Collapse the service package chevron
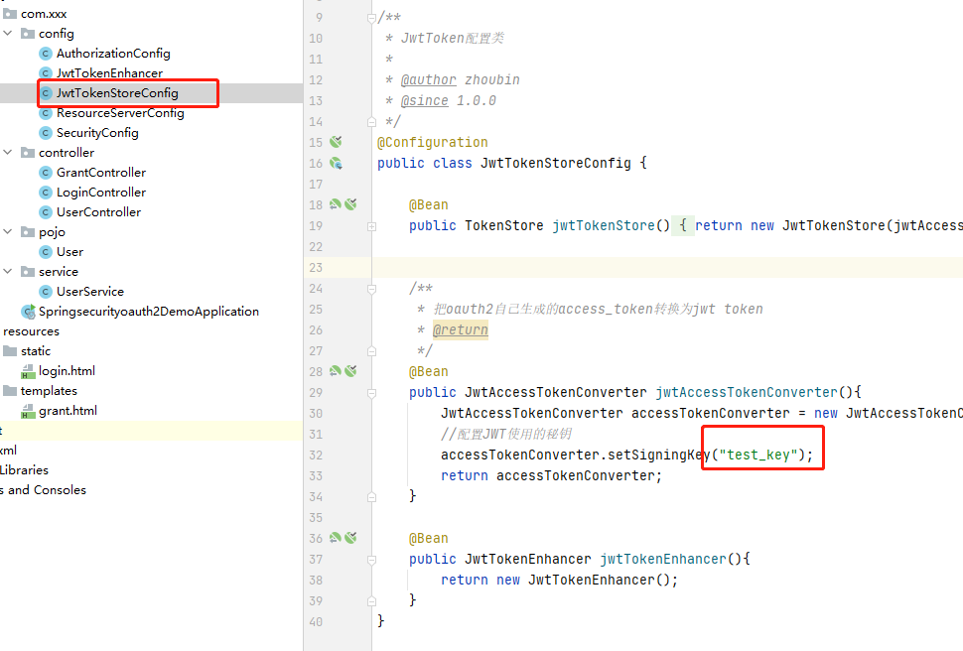The height and width of the screenshot is (651, 963). [7, 271]
